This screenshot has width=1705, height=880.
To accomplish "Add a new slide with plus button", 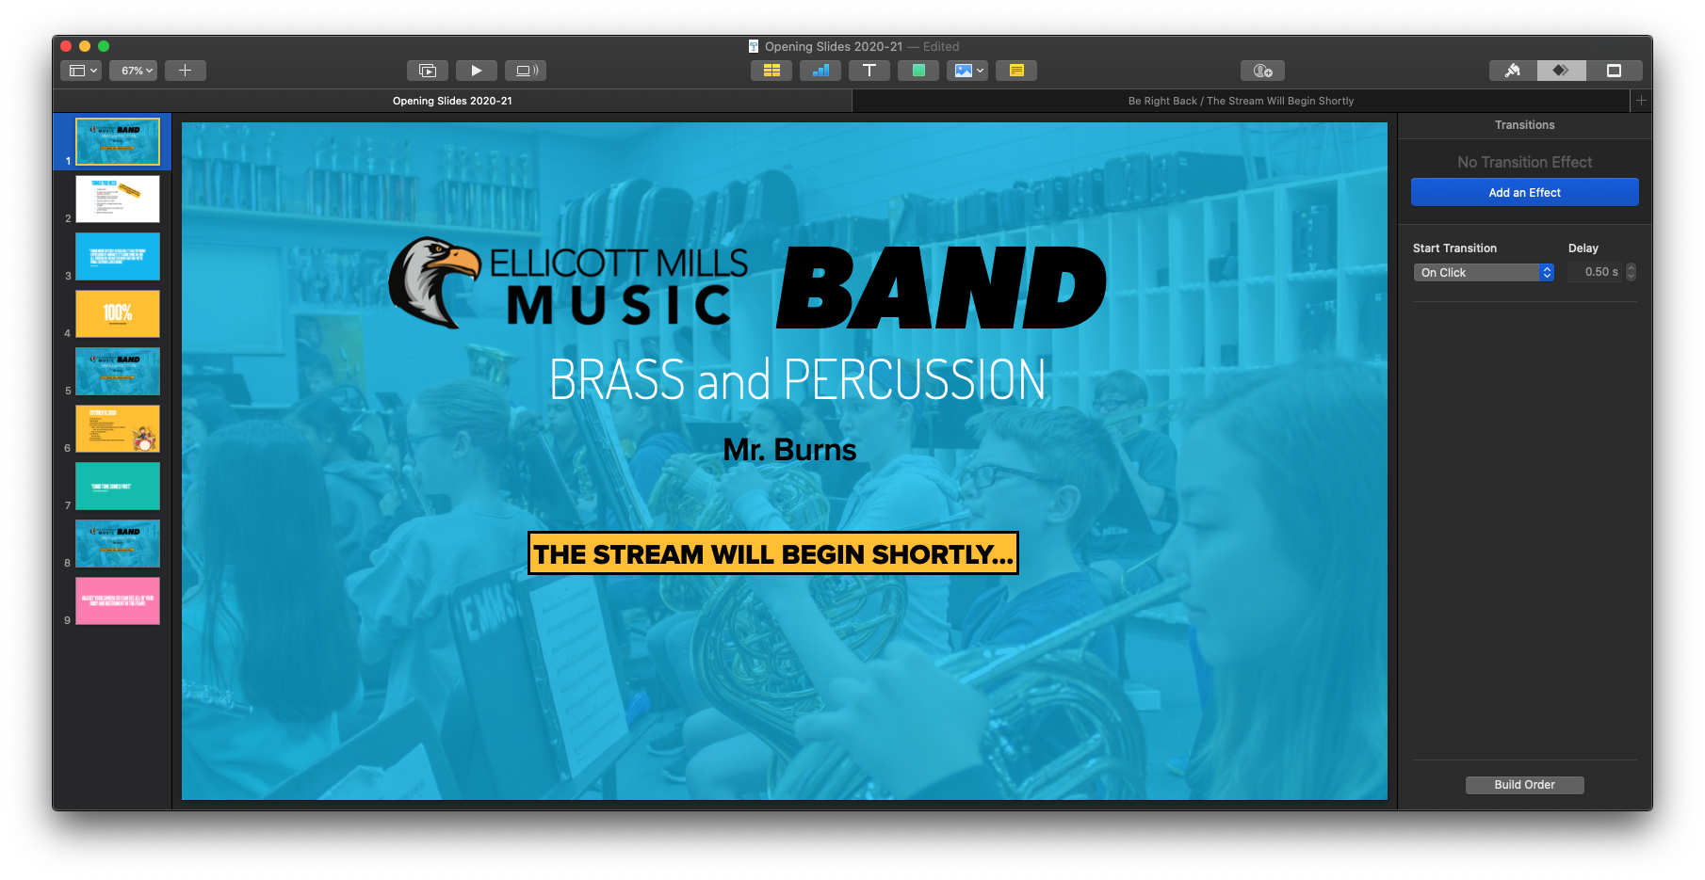I will tap(186, 71).
